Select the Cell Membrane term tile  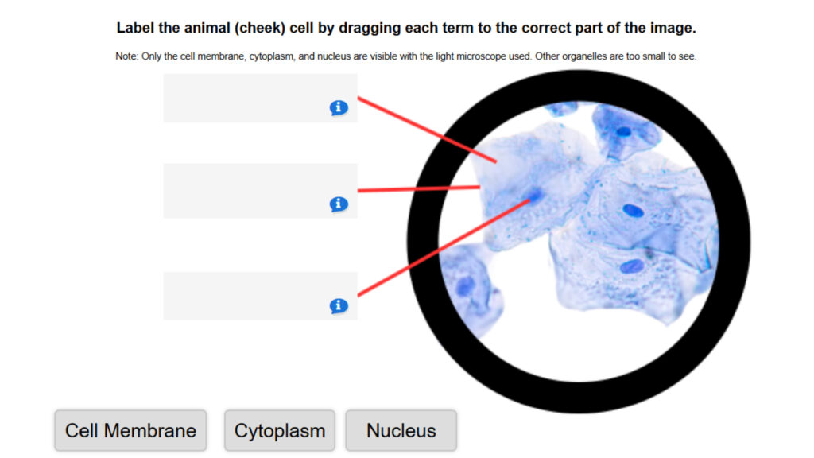point(130,430)
